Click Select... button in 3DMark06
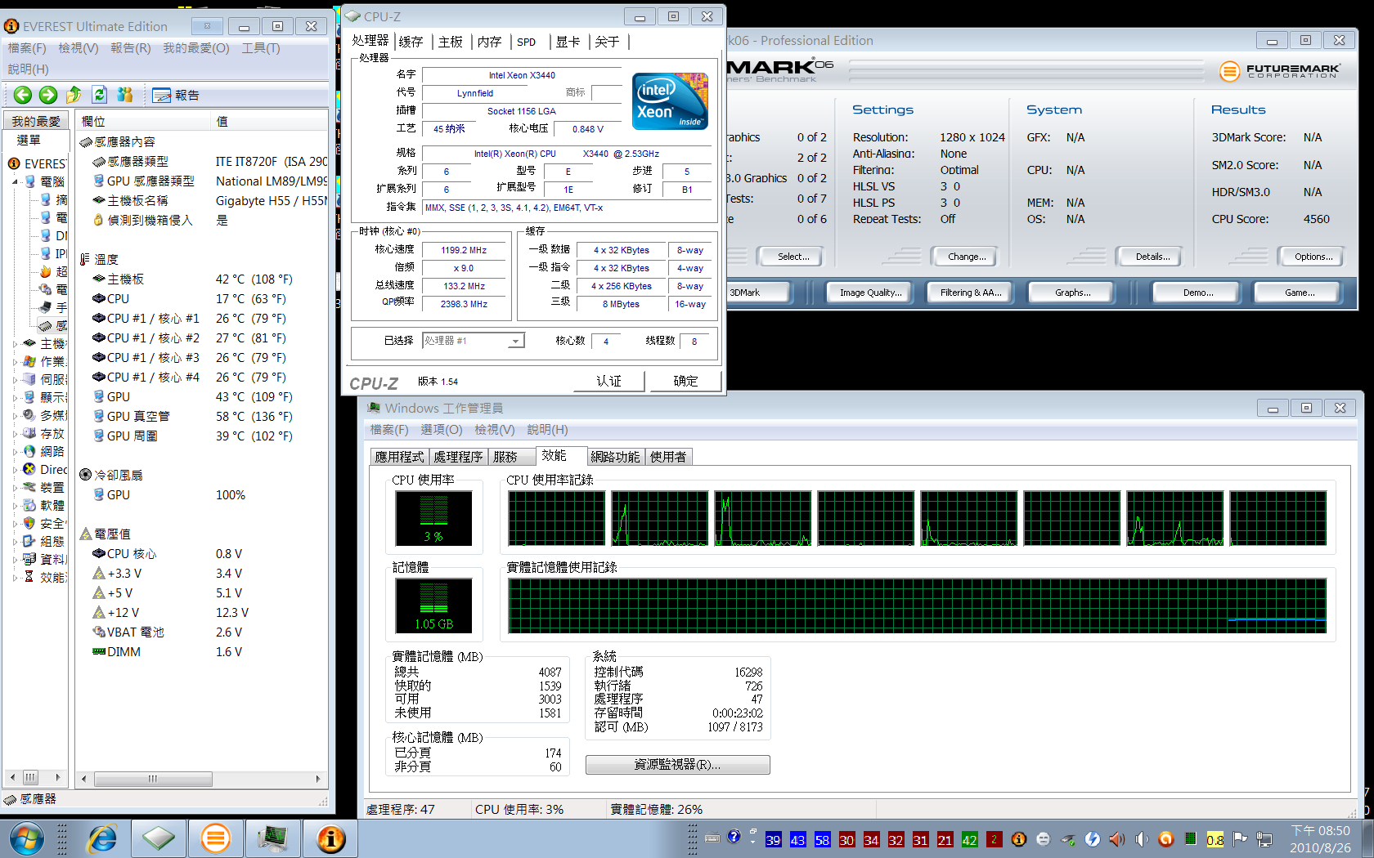 [x=793, y=257]
